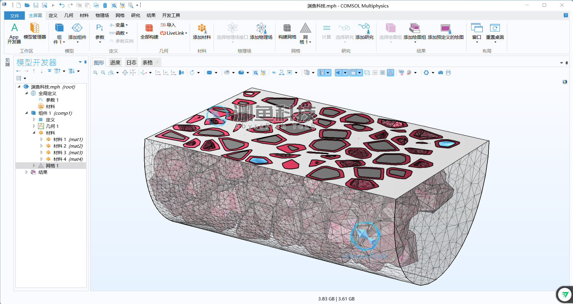Click the Zoom Extents icon
573x304 pixels.
tap(125, 73)
